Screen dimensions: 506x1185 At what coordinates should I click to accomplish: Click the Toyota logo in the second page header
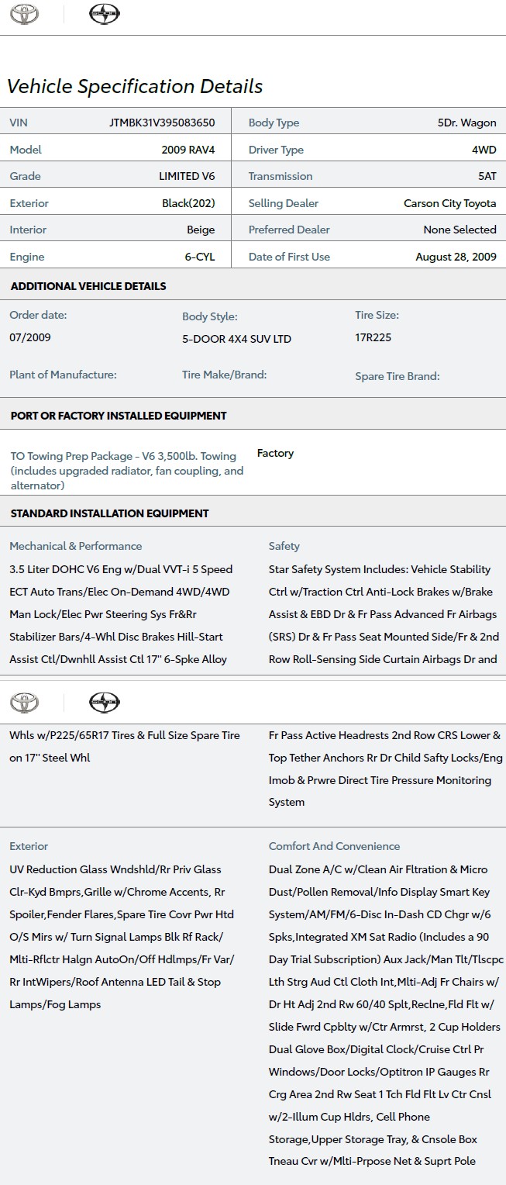click(x=25, y=703)
